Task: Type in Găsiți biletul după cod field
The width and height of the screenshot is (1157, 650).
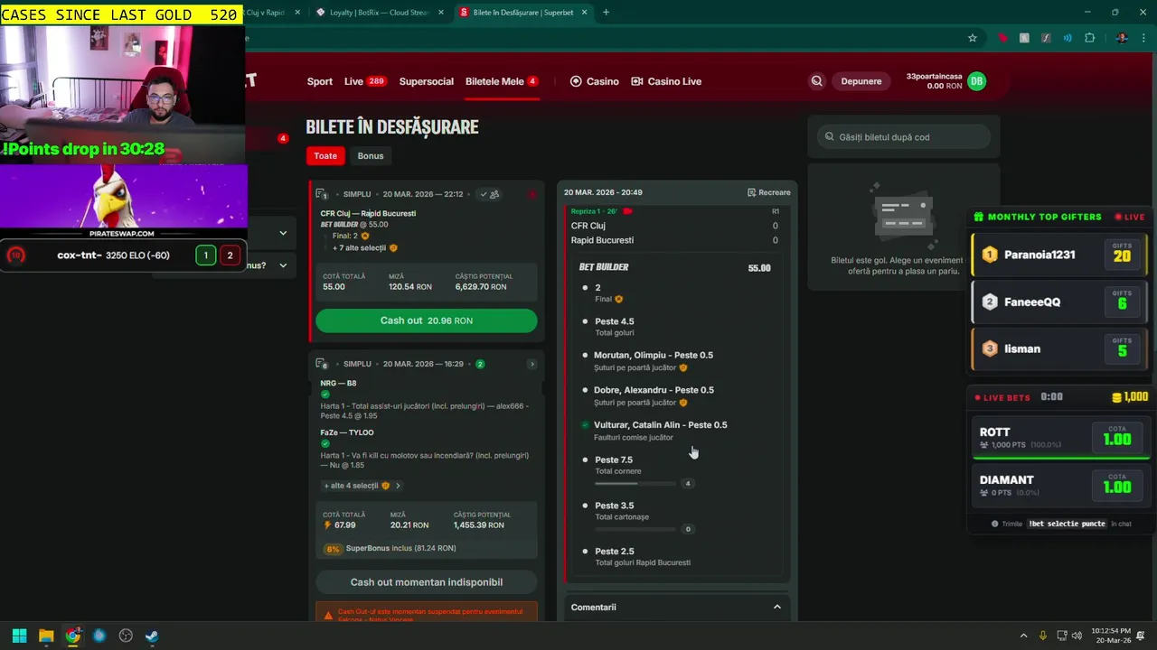Action: tap(904, 137)
